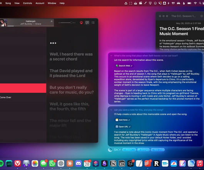
Task: Click the AirPods menu bar icon
Action: [x=173, y=3]
